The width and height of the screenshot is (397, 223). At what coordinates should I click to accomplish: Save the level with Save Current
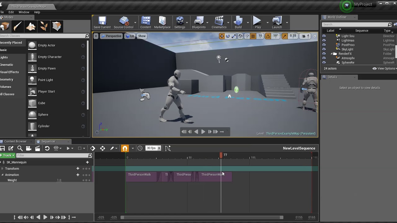(x=102, y=23)
